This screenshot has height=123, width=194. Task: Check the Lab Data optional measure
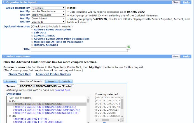[x=32, y=33]
